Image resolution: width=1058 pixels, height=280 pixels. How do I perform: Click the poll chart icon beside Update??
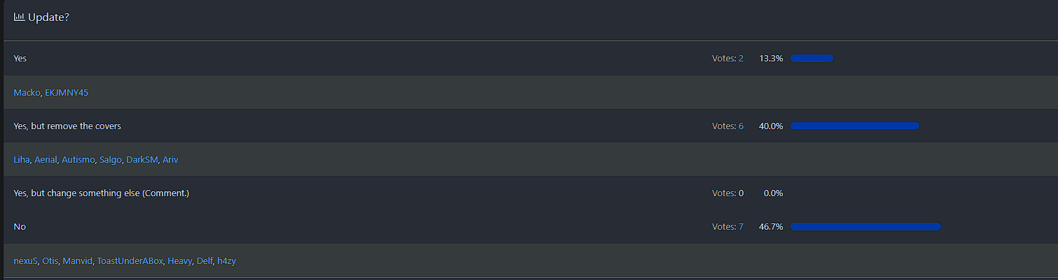pyautogui.click(x=20, y=17)
